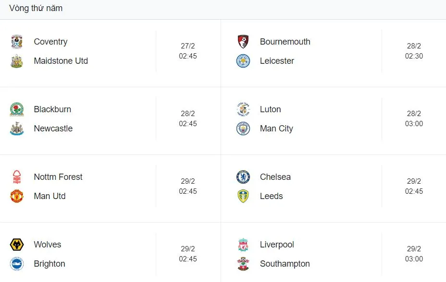
Task: Click the Luton Town badge icon
Action: click(243, 109)
